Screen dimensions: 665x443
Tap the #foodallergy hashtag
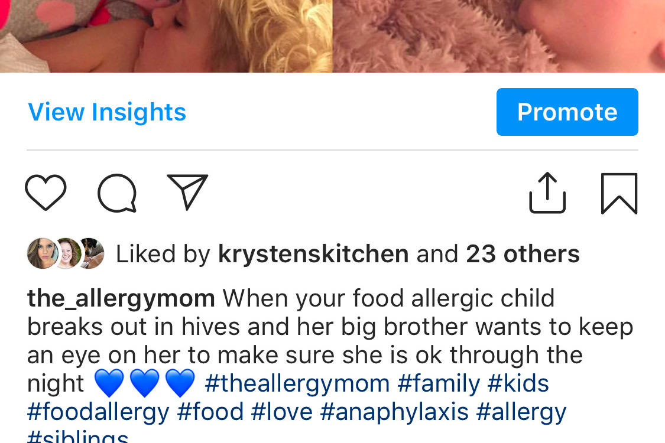tap(98, 412)
